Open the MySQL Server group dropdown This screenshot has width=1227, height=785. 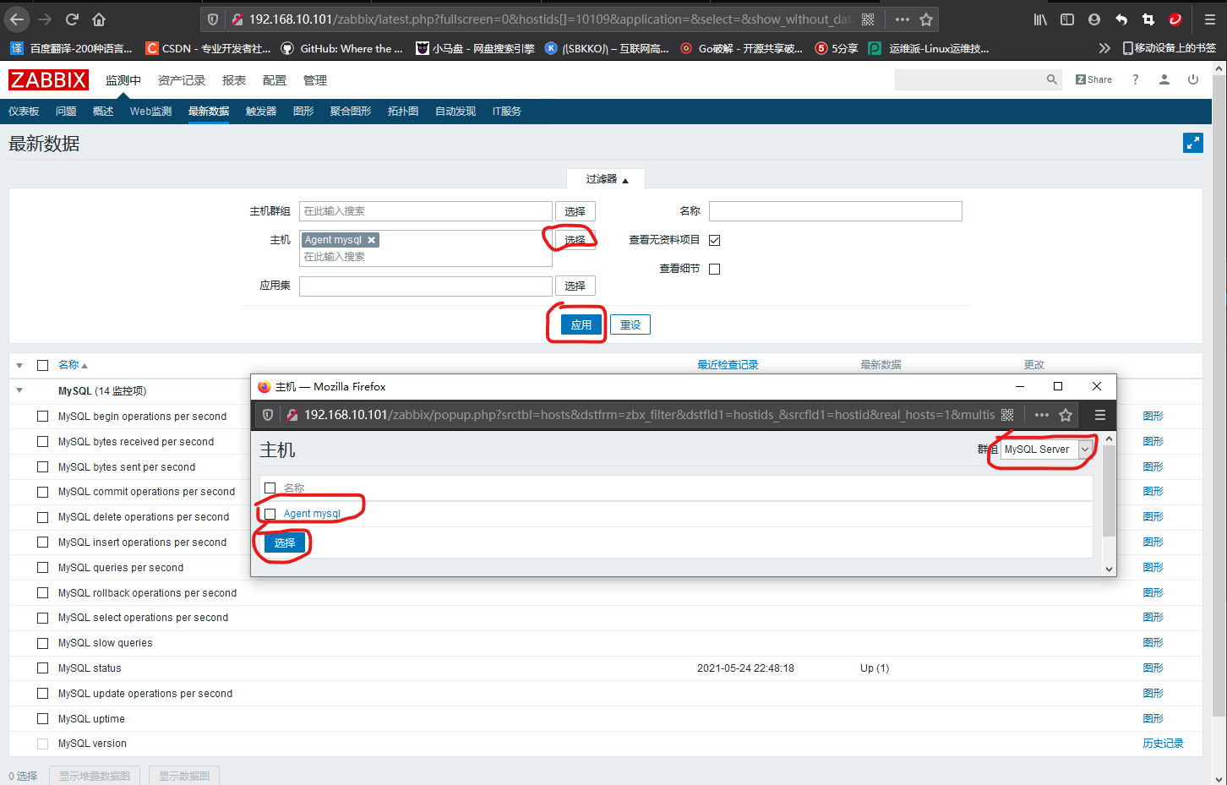pyautogui.click(x=1046, y=450)
